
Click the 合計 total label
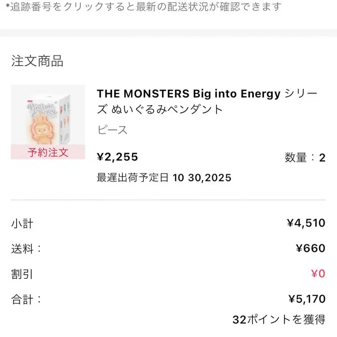coord(26,299)
